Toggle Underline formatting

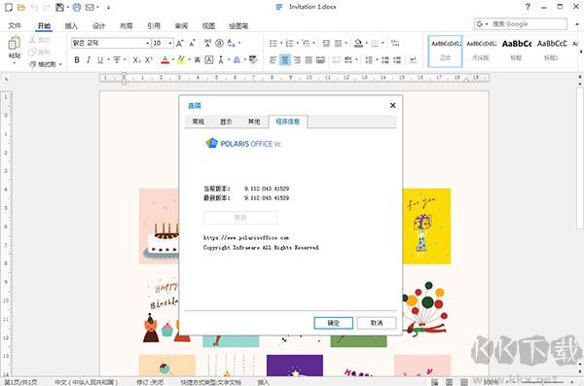(100, 60)
